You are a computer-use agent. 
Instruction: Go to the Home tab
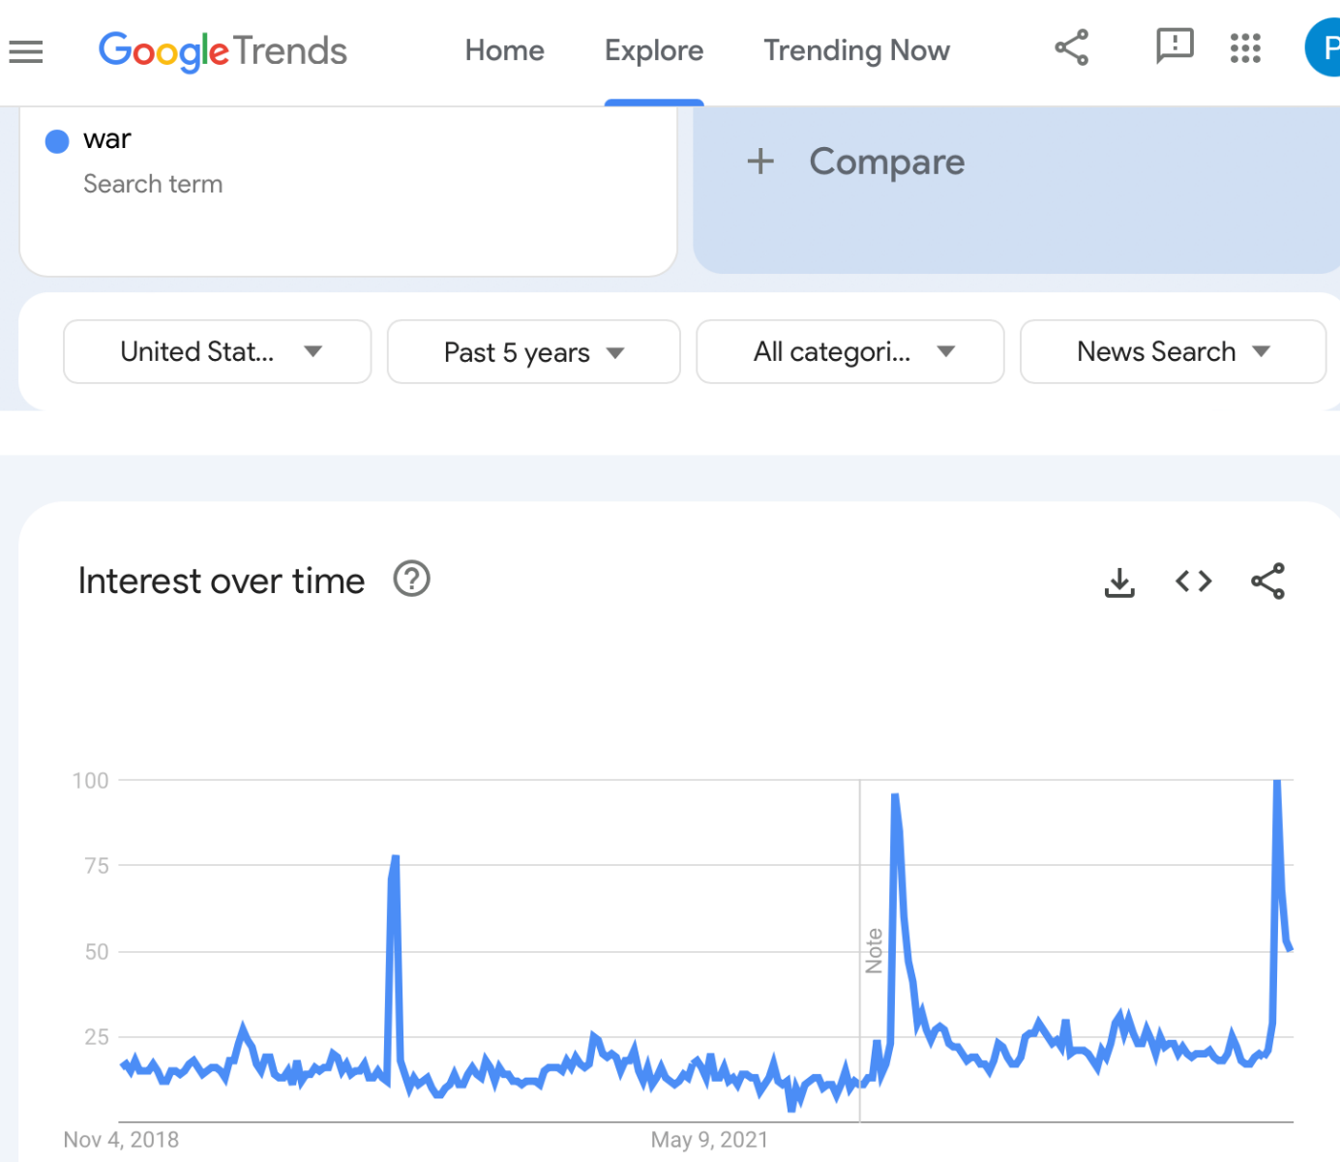pyautogui.click(x=504, y=50)
